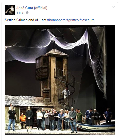Click the tower's wooden balcony in the photo

coord(42,68)
